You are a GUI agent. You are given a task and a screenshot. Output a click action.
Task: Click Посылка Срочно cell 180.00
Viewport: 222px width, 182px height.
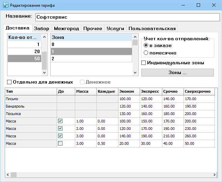173,114
